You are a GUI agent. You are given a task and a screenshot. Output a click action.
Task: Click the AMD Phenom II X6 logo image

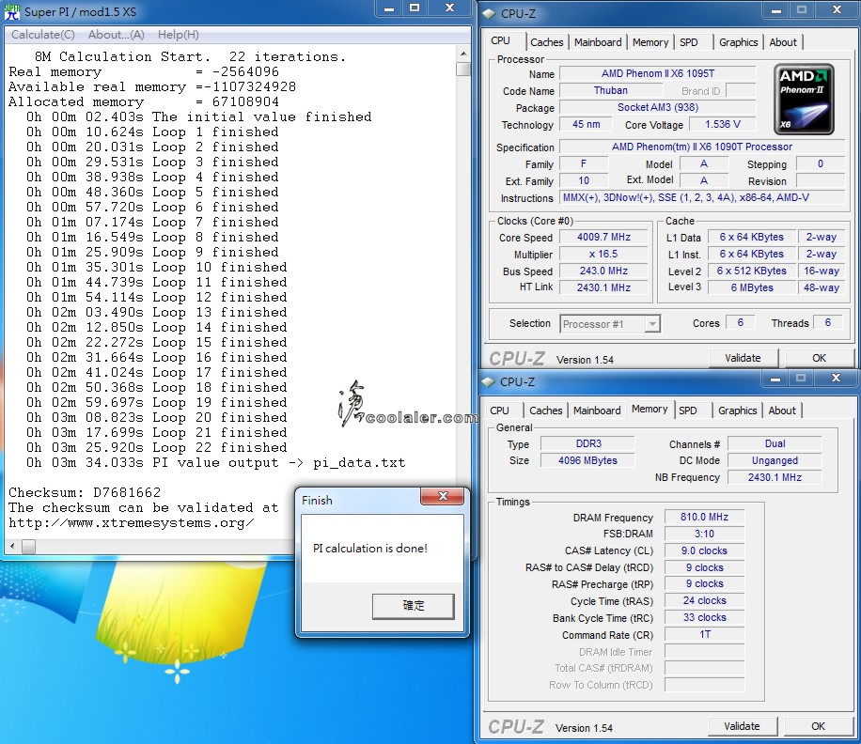pos(804,100)
